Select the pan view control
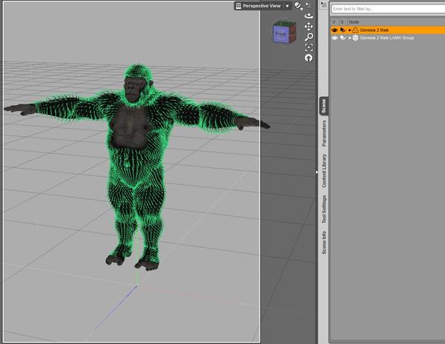 pos(309,27)
